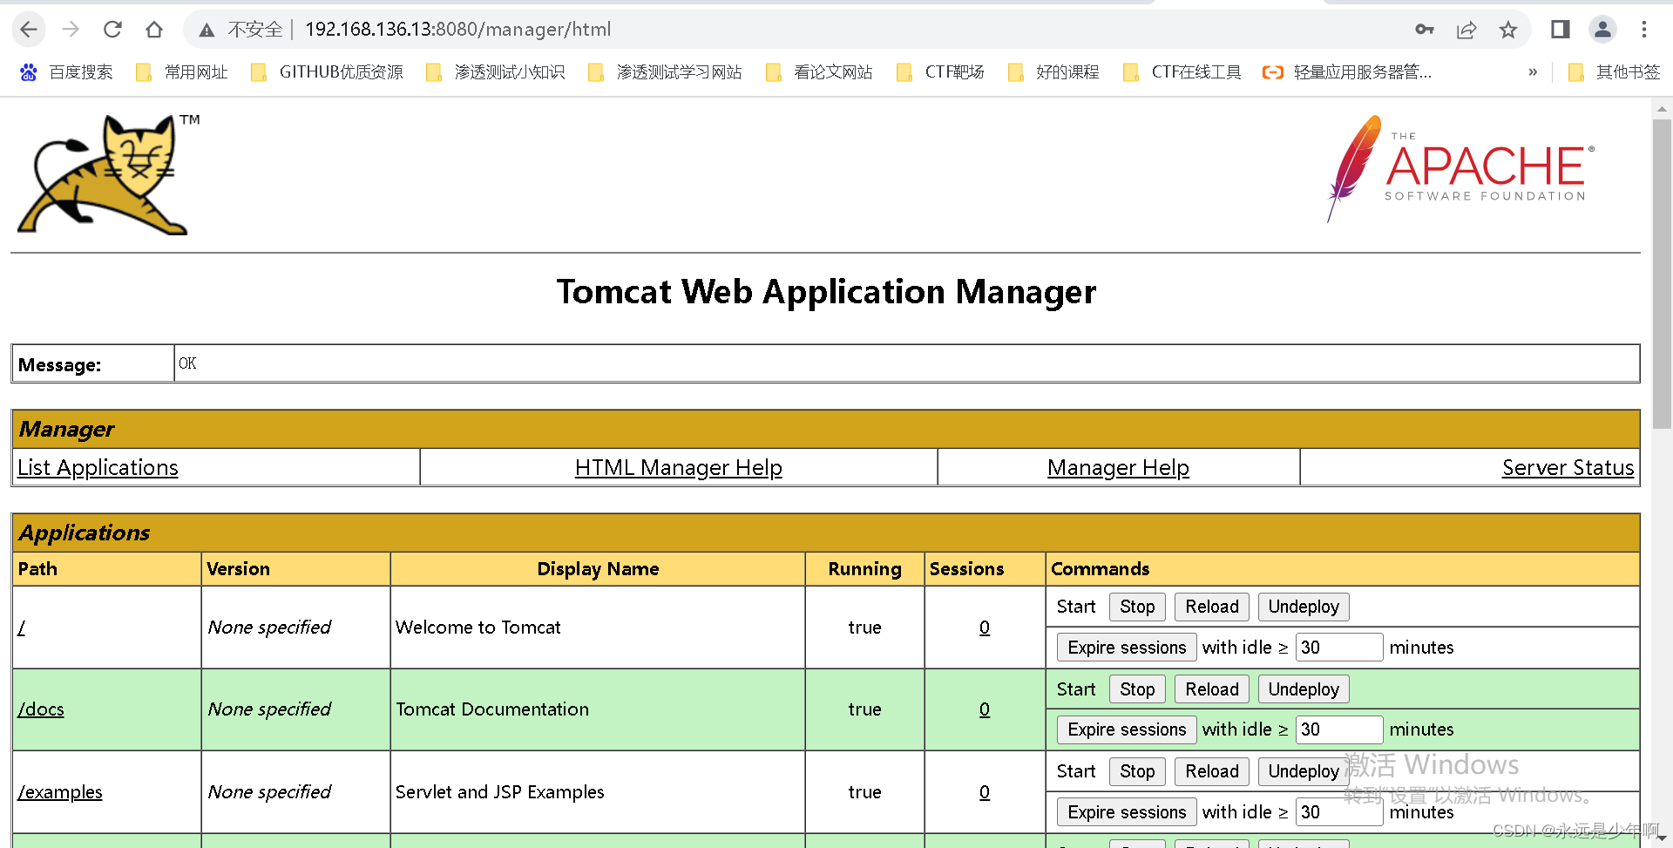
Task: Open saved passwords key icon
Action: click(1425, 30)
